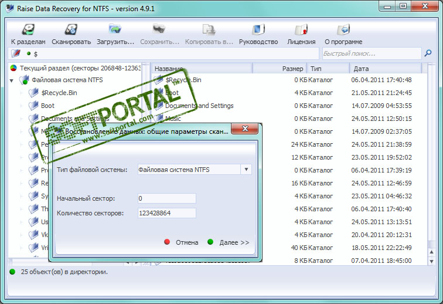This screenshot has width=443, height=304.
Task: Click the current partition pie-chart icon
Action: click(13, 68)
